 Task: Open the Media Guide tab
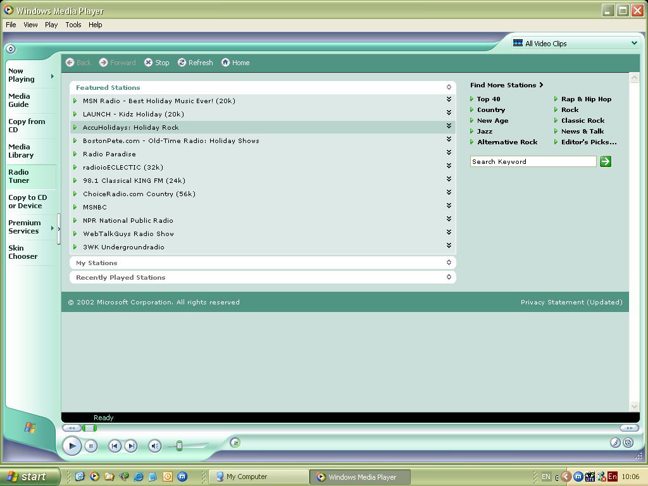(31, 101)
